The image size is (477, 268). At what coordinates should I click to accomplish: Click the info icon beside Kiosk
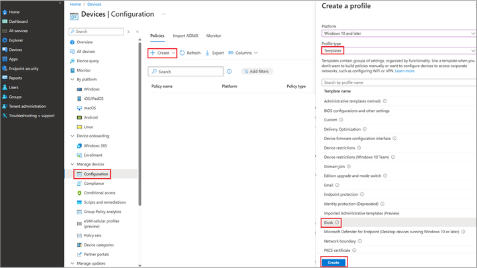pos(337,222)
